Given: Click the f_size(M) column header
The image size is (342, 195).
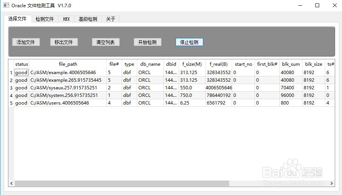Looking at the screenshot, I should pyautogui.click(x=192, y=64).
